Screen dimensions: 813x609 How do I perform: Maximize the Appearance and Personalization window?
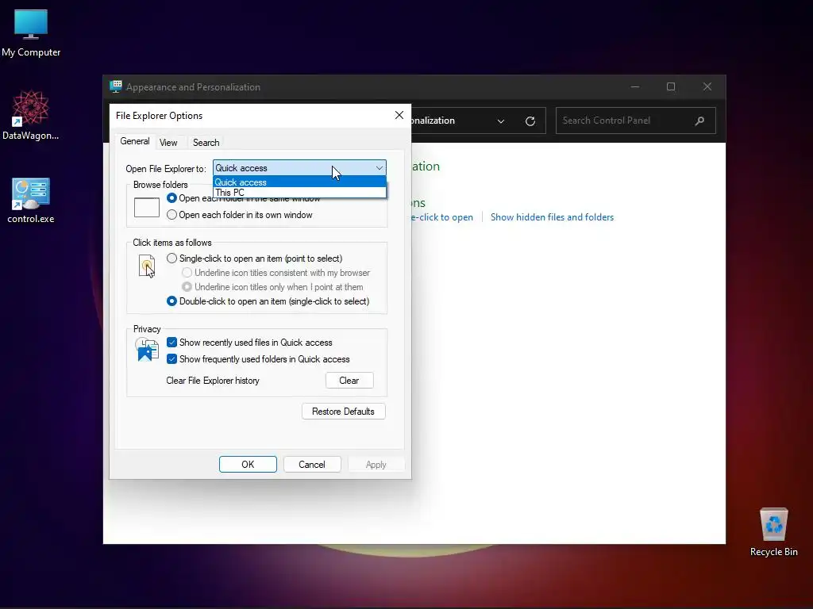(671, 86)
